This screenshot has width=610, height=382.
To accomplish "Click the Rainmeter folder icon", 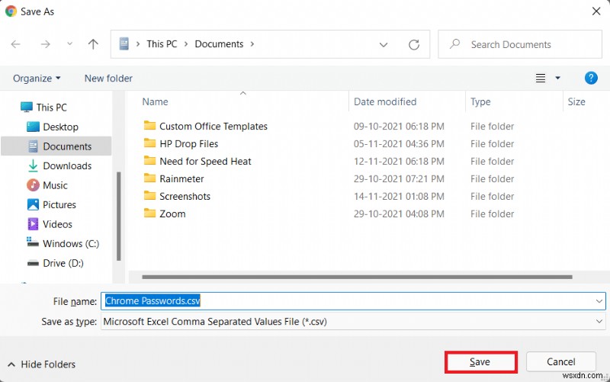I will tap(149, 178).
